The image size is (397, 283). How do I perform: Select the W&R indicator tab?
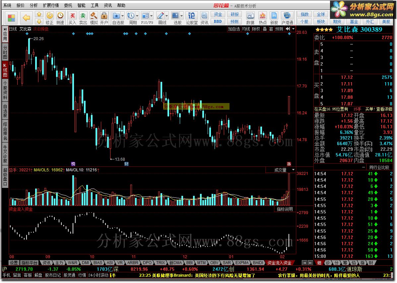72,263
